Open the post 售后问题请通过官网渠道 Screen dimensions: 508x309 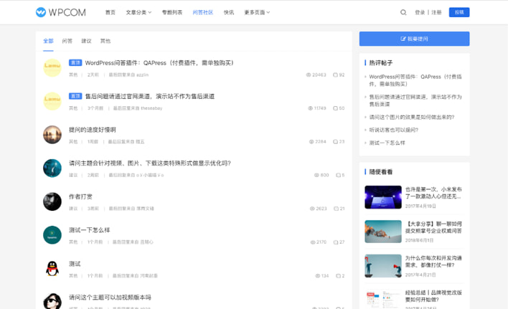(150, 96)
